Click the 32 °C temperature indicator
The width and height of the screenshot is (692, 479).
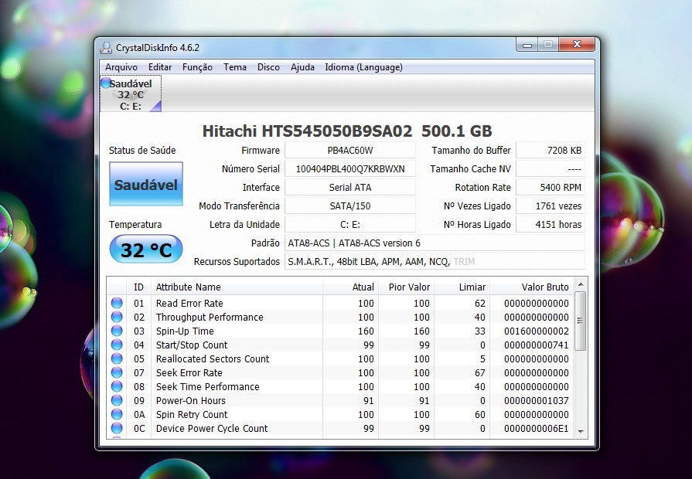coord(146,250)
